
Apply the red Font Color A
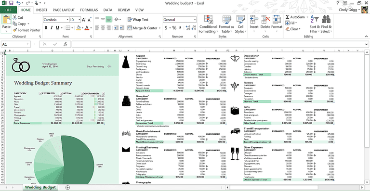click(87, 28)
